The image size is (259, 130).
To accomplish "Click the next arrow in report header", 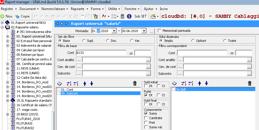I will pyautogui.click(x=67, y=24).
